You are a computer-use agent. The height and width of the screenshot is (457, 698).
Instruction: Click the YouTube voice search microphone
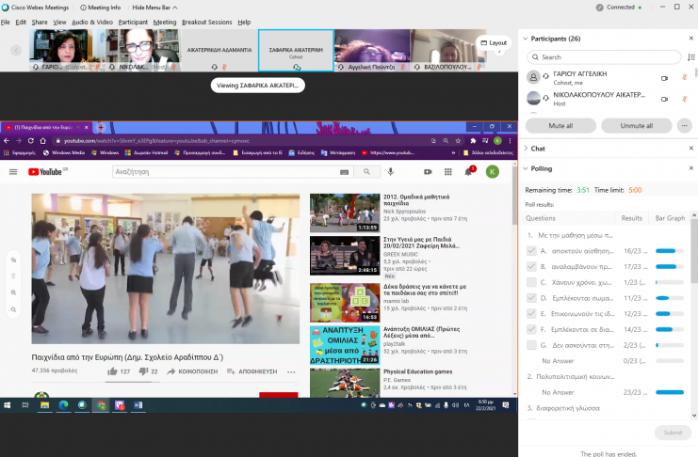pos(390,172)
